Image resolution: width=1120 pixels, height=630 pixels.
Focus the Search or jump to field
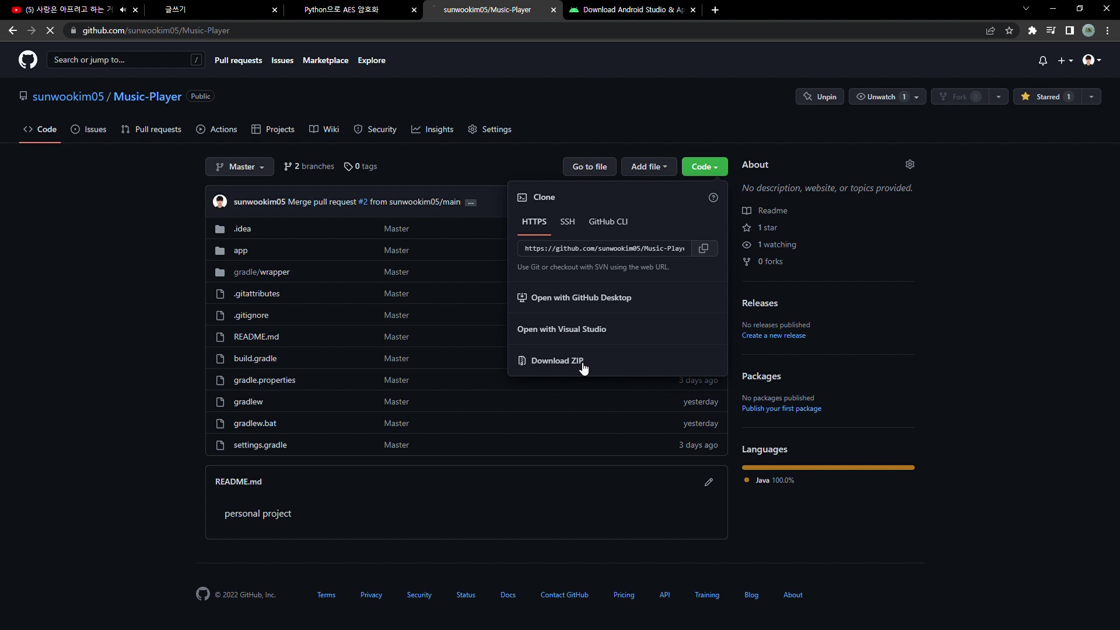[x=125, y=60]
